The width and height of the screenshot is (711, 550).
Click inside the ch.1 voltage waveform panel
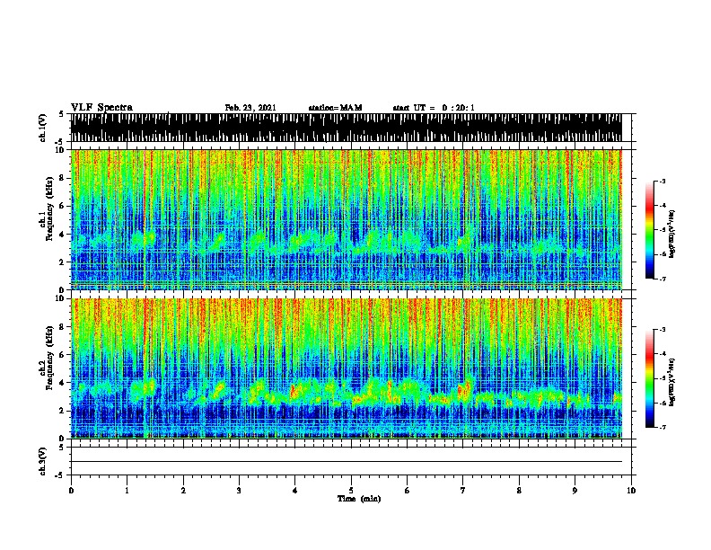346,128
